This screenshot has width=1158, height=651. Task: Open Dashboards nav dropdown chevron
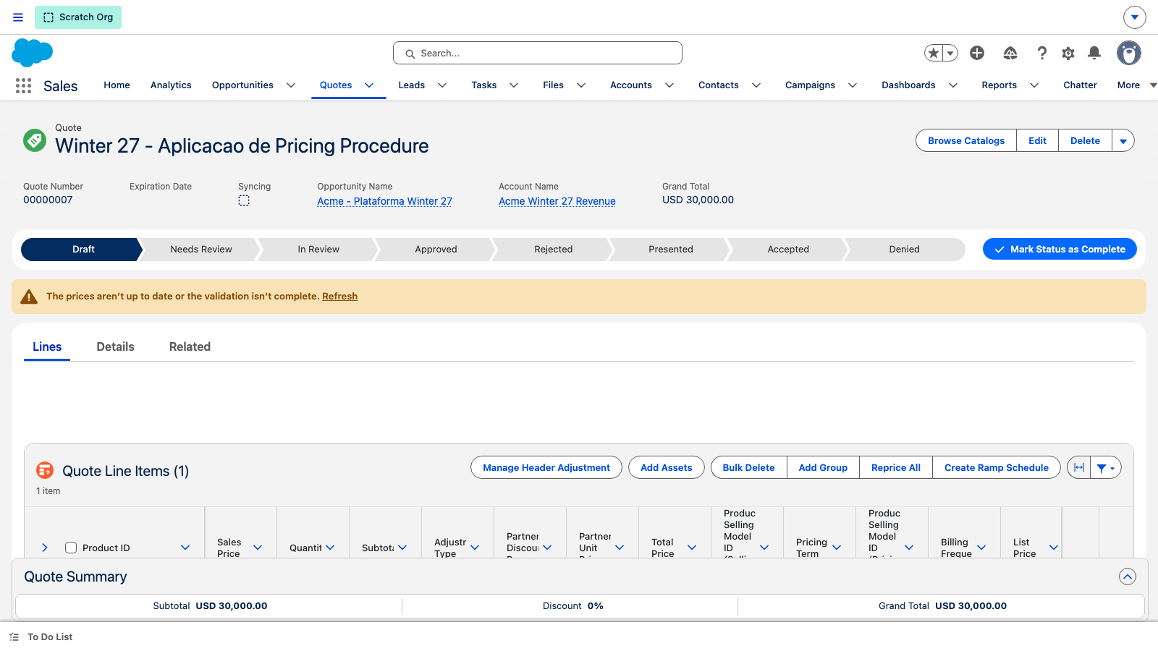[x=953, y=85]
